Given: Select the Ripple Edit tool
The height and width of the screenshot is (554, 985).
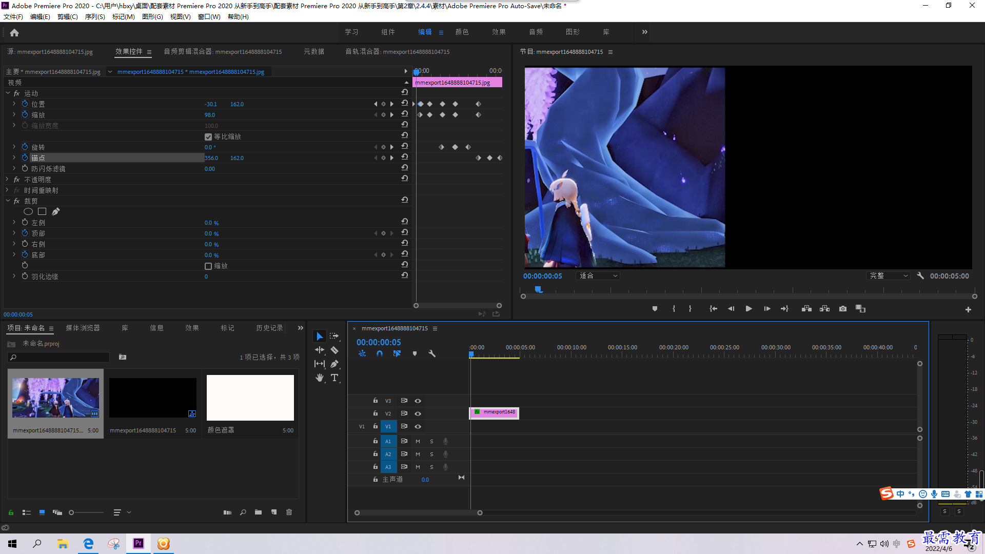Looking at the screenshot, I should pos(320,350).
